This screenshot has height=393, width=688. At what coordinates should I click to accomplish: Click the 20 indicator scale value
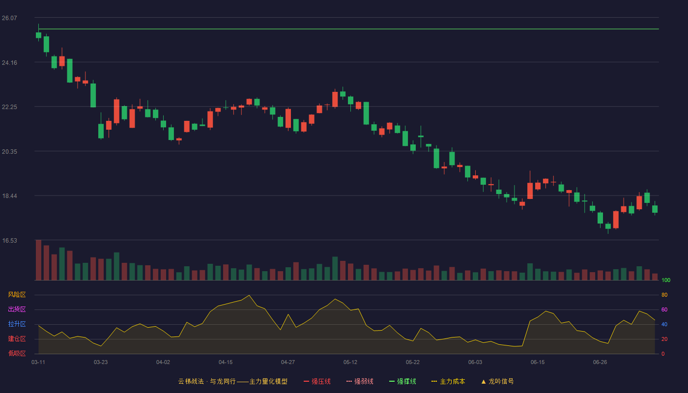[x=664, y=339]
